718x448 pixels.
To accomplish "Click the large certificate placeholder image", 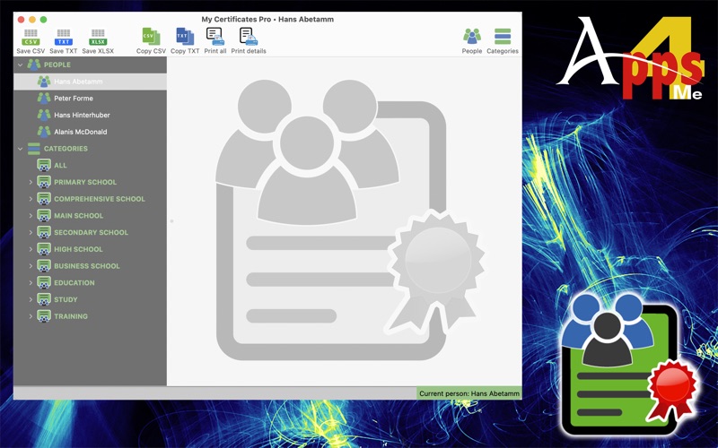I will click(350, 220).
